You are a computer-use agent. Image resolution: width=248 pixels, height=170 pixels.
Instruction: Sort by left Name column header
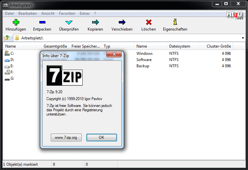click(x=20, y=46)
